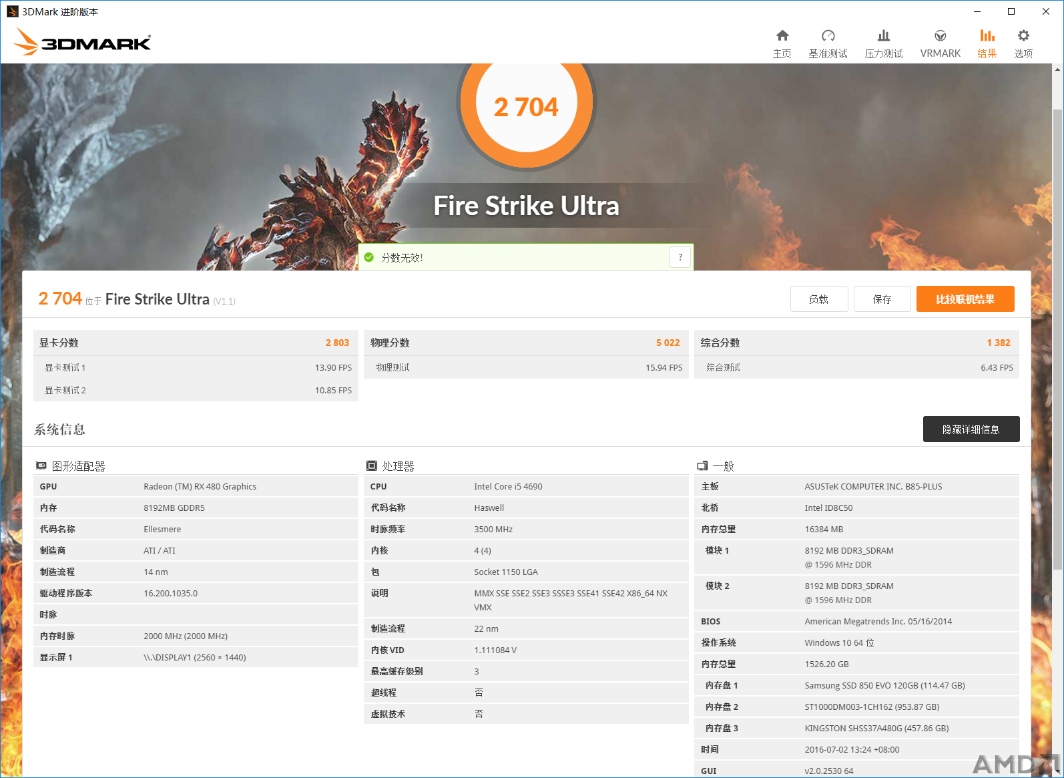Image resolution: width=1064 pixels, height=778 pixels.
Task: Open the Home (主页) icon
Action: pos(782,35)
